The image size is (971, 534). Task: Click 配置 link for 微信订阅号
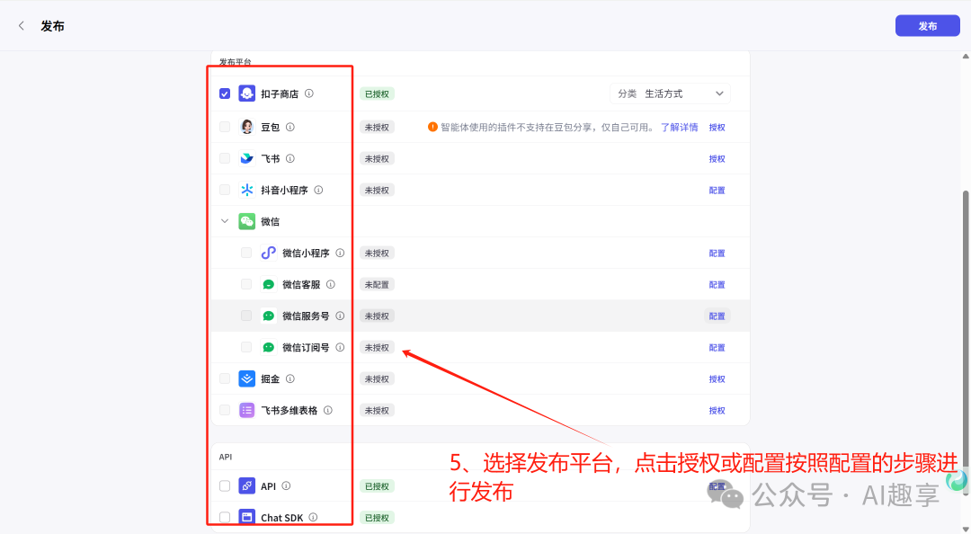(x=717, y=348)
